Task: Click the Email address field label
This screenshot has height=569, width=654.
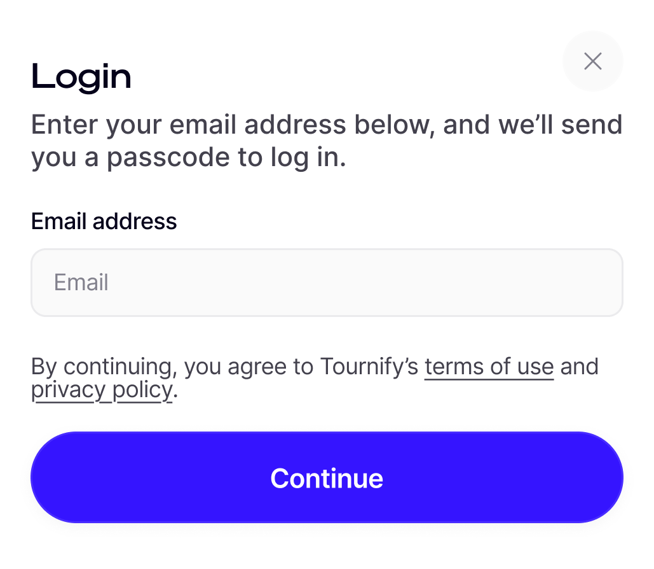Action: (104, 221)
